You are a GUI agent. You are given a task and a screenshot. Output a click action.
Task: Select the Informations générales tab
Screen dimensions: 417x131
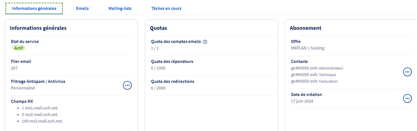tap(34, 8)
